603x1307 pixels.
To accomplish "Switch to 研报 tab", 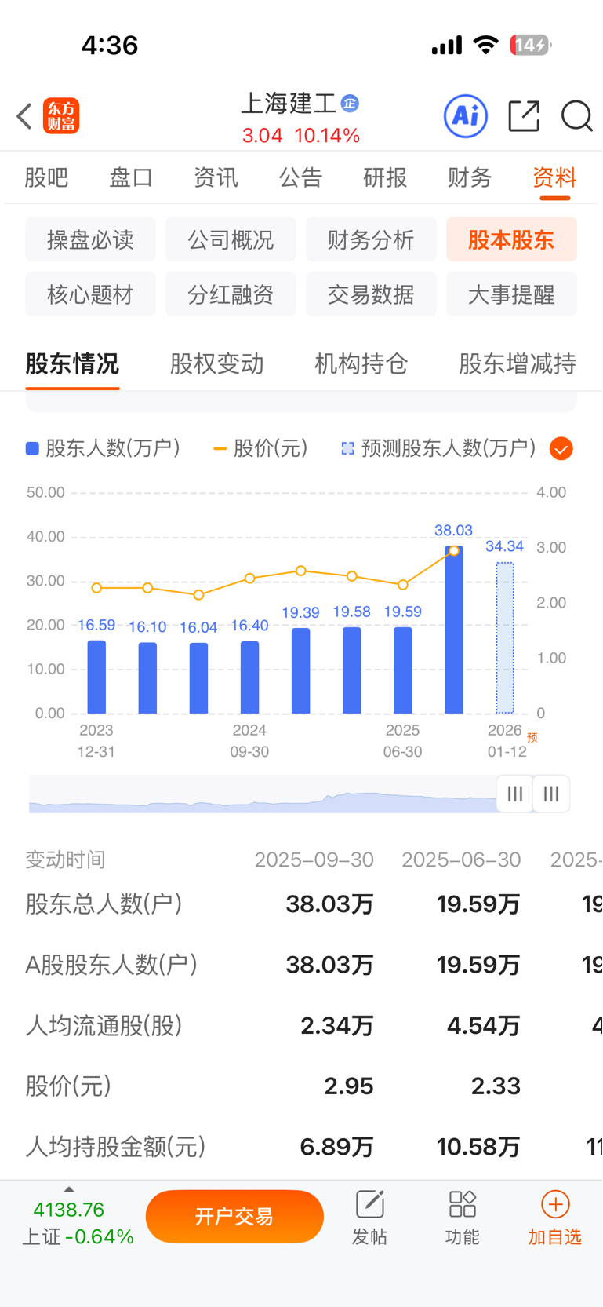I will coord(385,177).
